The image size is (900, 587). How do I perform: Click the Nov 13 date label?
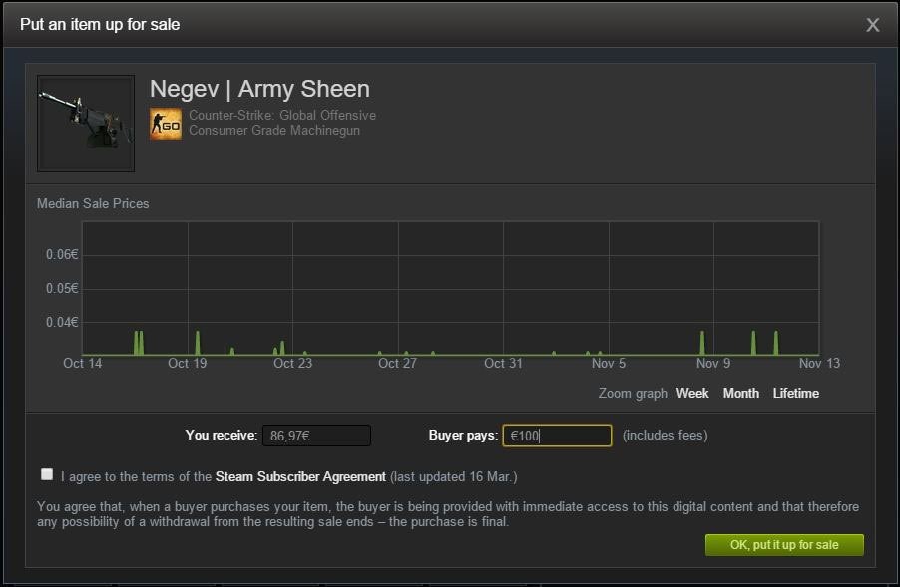click(819, 363)
